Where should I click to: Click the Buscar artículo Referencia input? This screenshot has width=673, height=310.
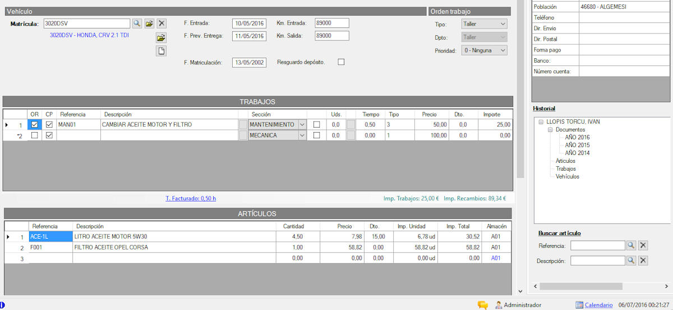click(x=597, y=245)
